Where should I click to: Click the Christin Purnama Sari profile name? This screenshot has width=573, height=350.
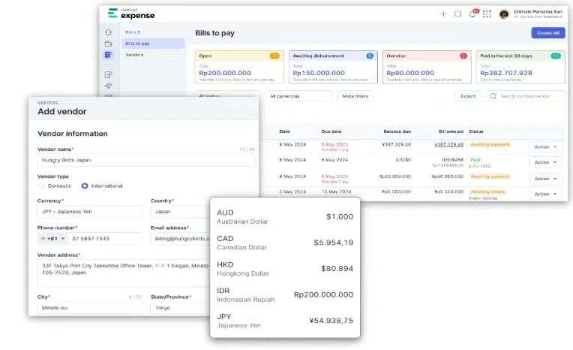pos(538,12)
